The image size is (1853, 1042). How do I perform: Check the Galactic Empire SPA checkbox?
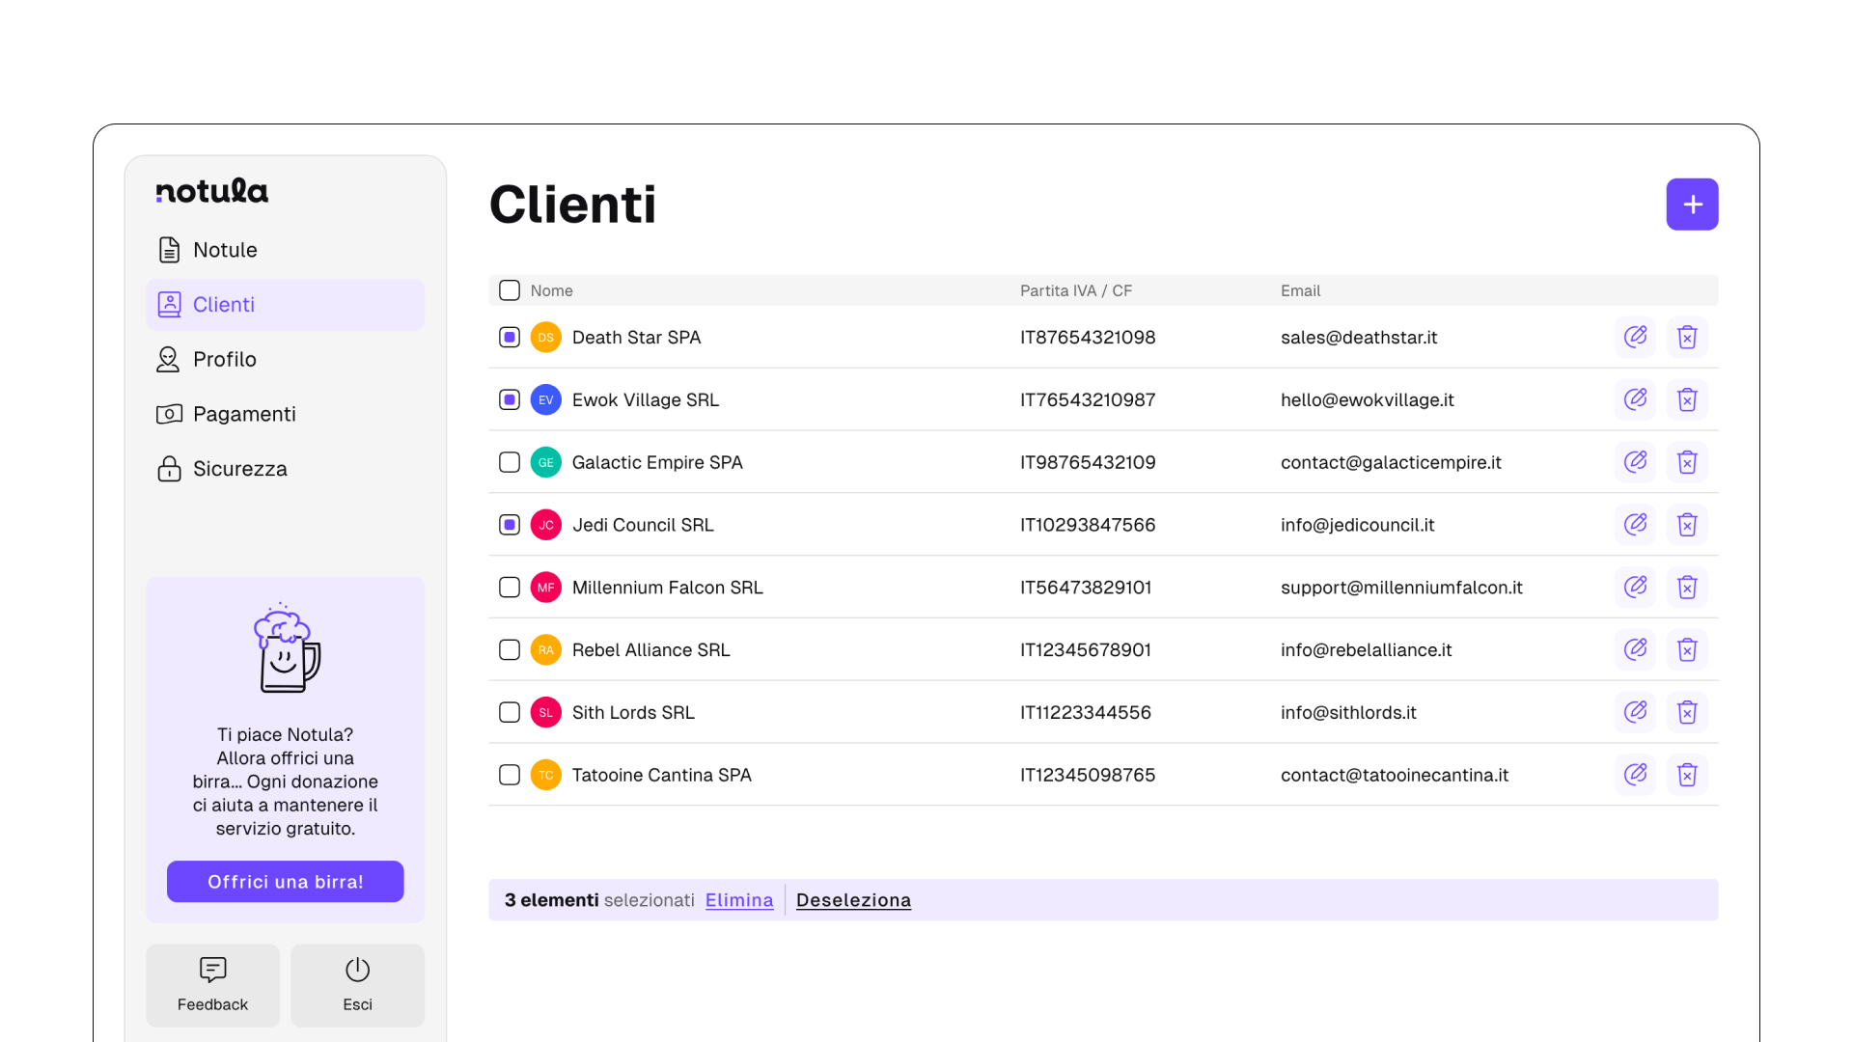(x=510, y=462)
